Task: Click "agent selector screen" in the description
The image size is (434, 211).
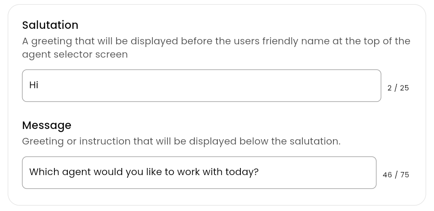Action: 75,55
